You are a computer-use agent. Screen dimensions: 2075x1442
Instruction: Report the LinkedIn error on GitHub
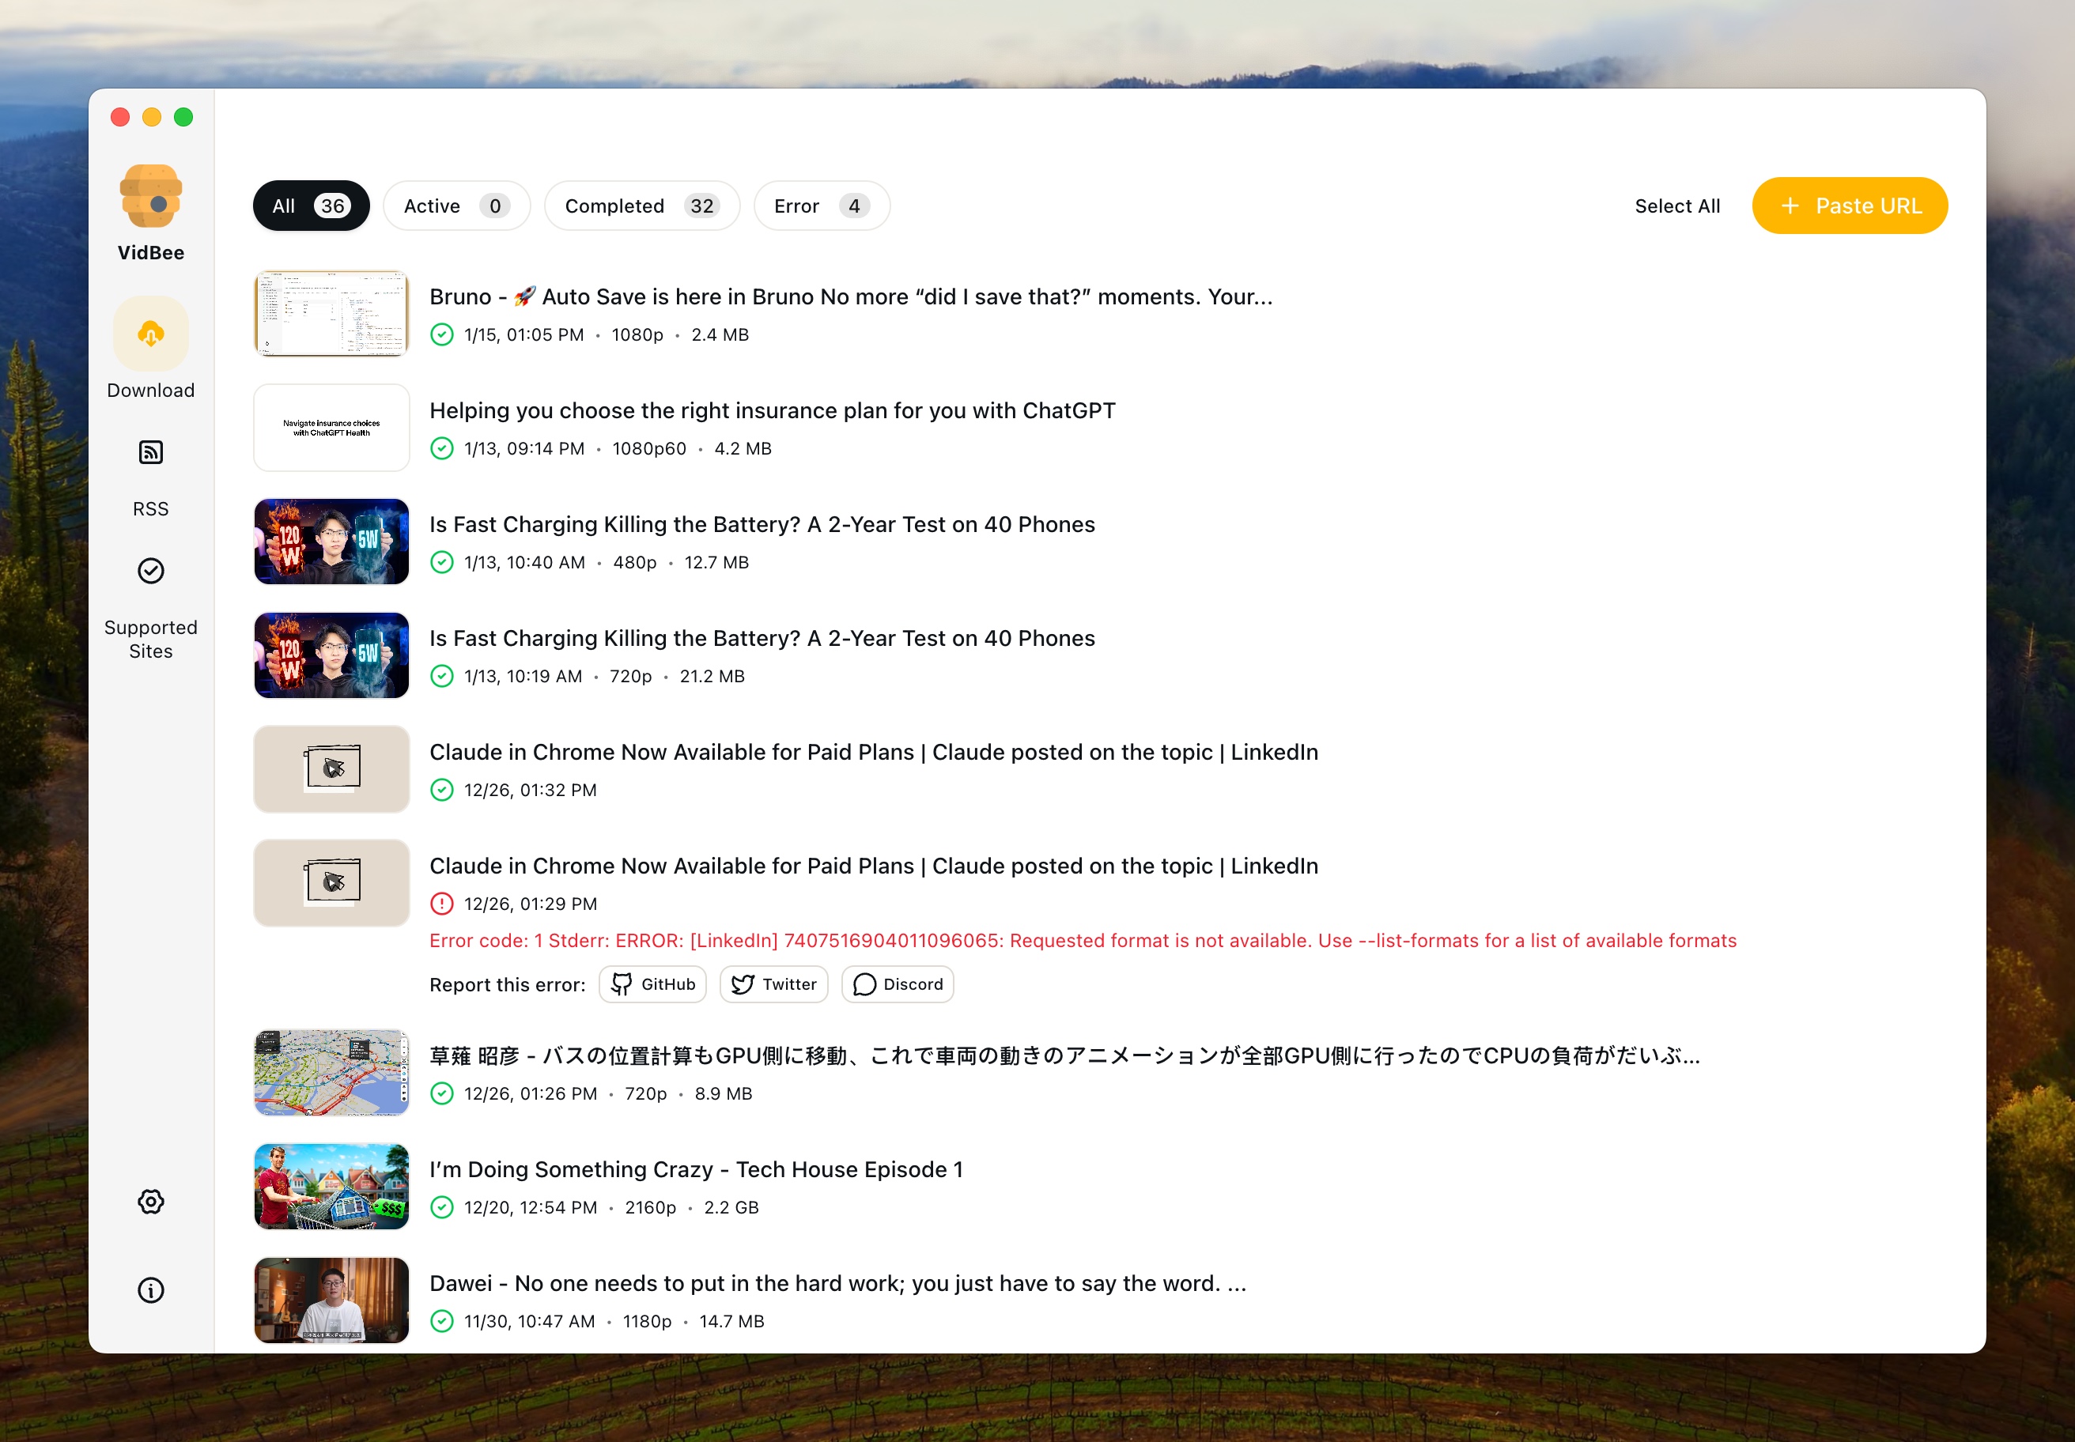652,984
